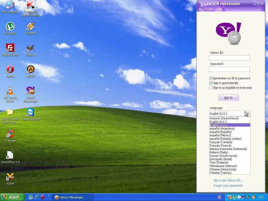The image size is (268, 201).
Task: Launch AIMP3 from the desktop
Action: [30, 71]
